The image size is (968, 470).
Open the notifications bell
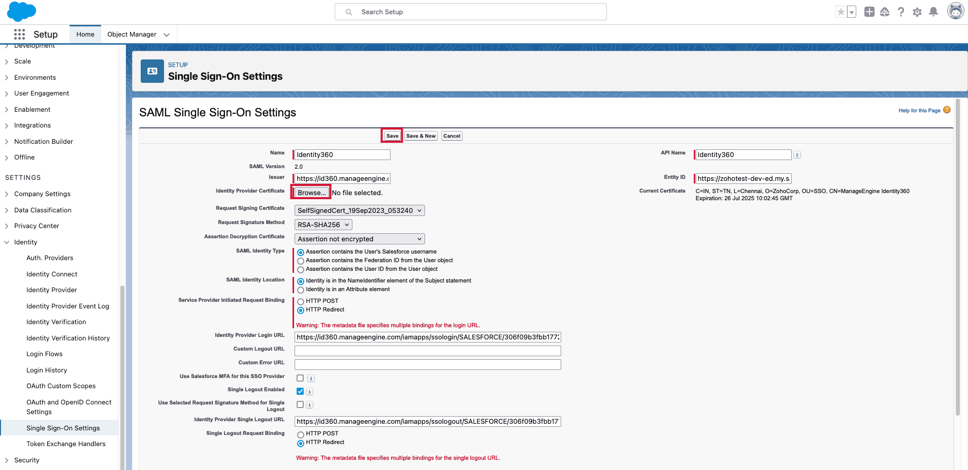coord(933,12)
